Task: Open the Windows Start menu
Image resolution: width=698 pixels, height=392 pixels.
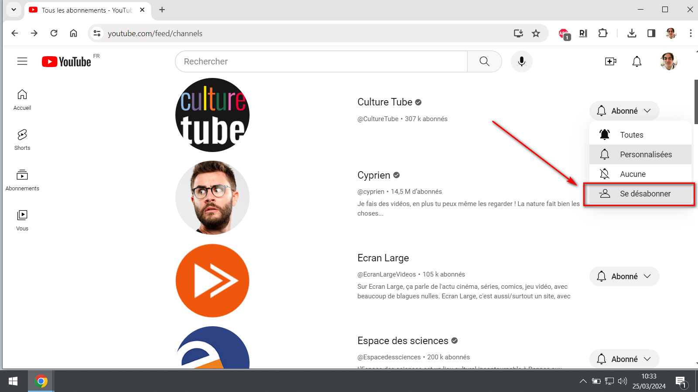Action: coord(13,381)
